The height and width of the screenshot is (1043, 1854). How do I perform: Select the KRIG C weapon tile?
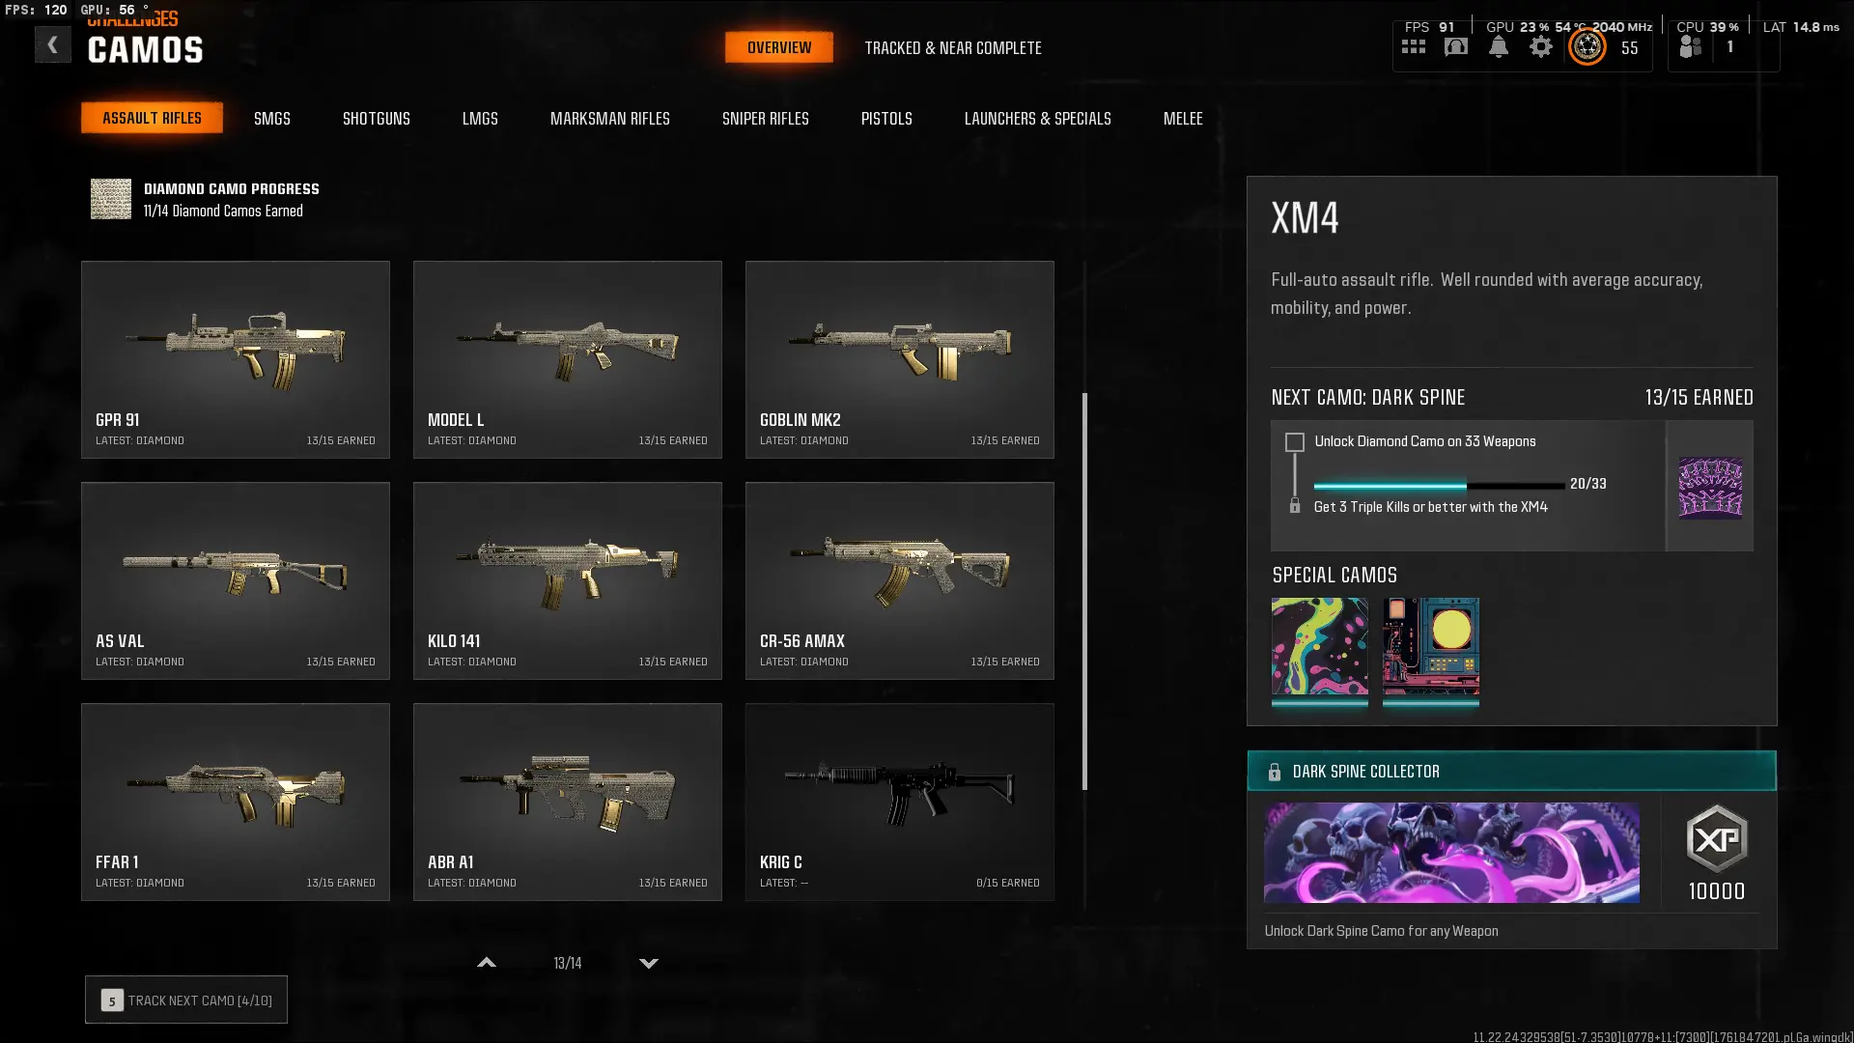pos(899,802)
